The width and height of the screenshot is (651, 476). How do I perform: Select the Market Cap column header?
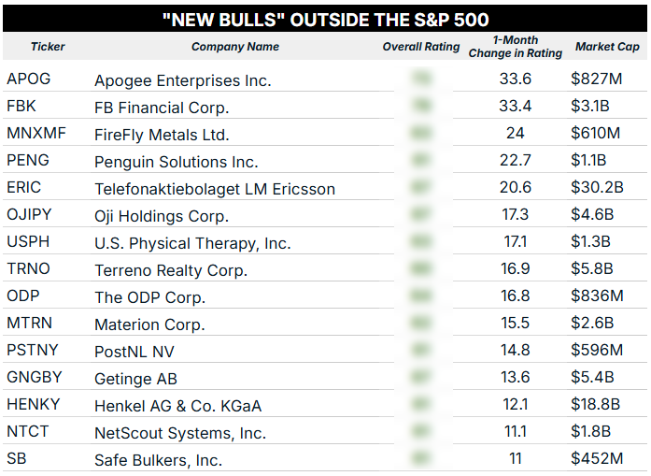(607, 47)
